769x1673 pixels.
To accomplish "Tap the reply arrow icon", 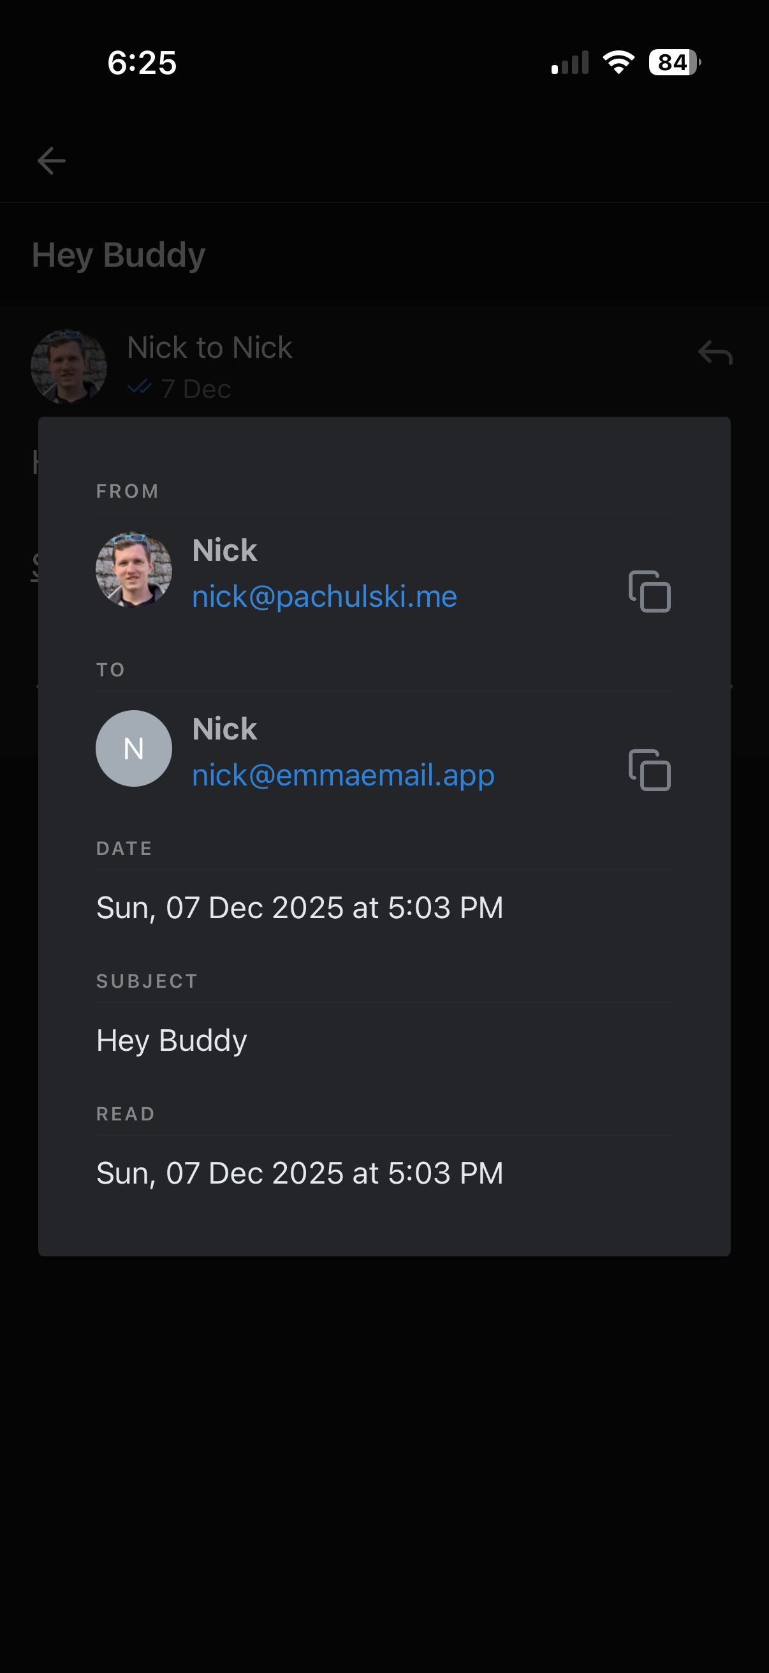I will click(x=715, y=353).
